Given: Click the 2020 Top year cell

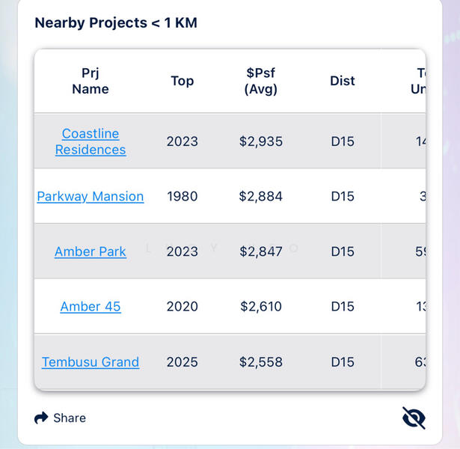Looking at the screenshot, I should coord(183,306).
